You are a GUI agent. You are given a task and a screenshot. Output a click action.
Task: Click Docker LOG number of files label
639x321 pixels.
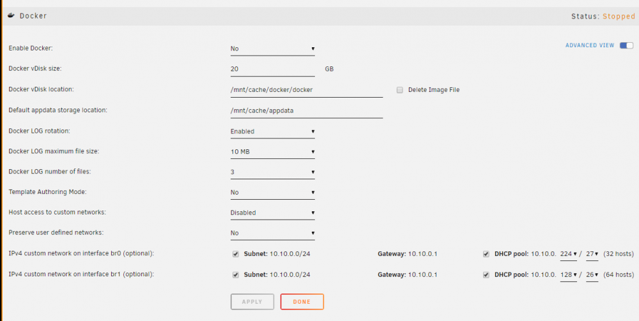50,172
